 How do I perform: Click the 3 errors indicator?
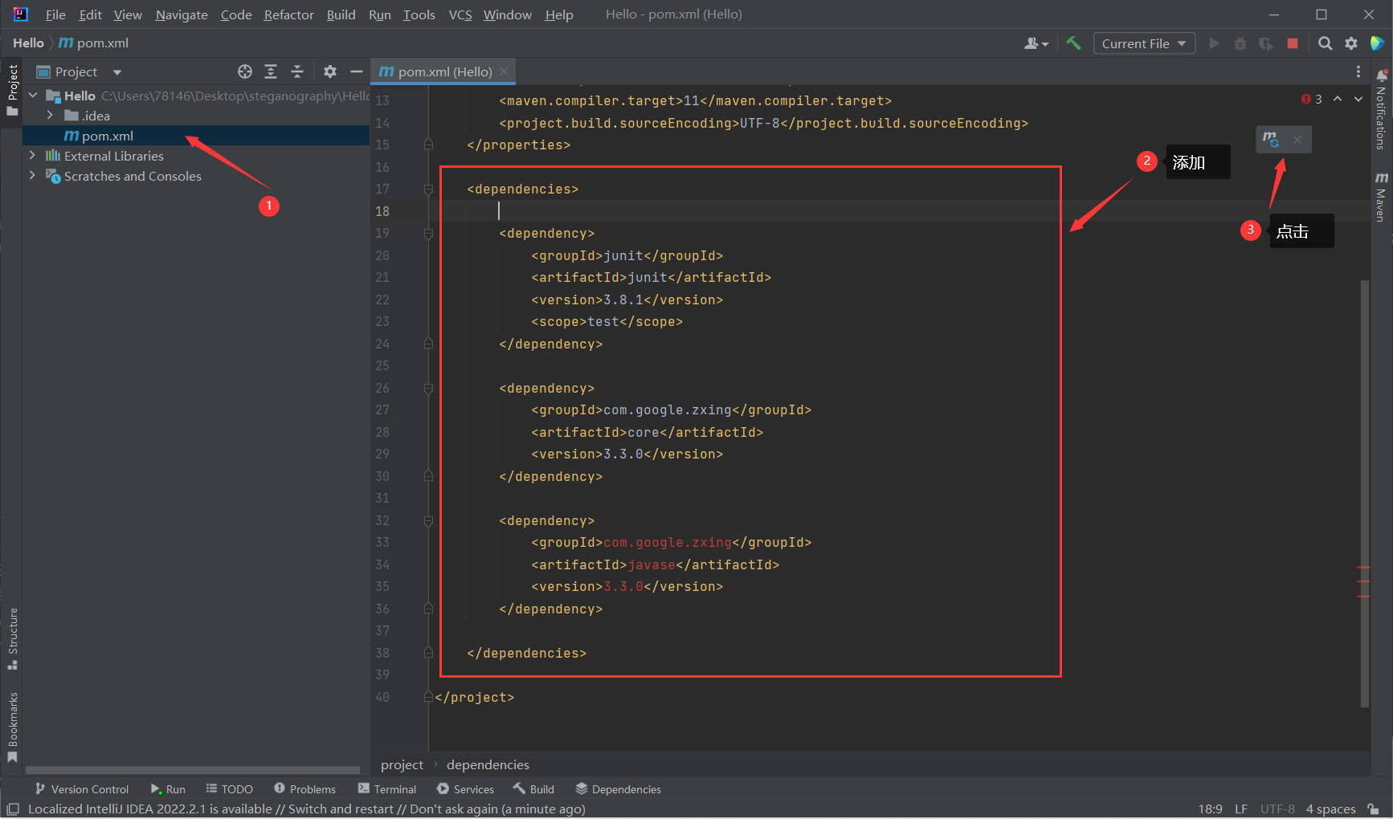[x=1312, y=99]
